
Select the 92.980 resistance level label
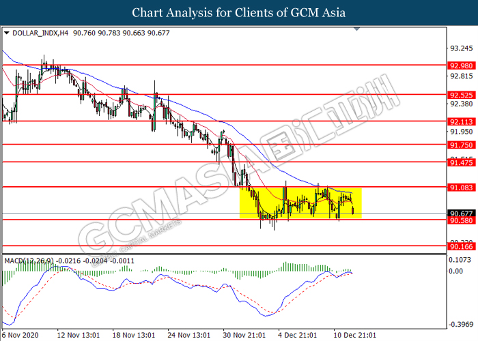click(x=461, y=65)
